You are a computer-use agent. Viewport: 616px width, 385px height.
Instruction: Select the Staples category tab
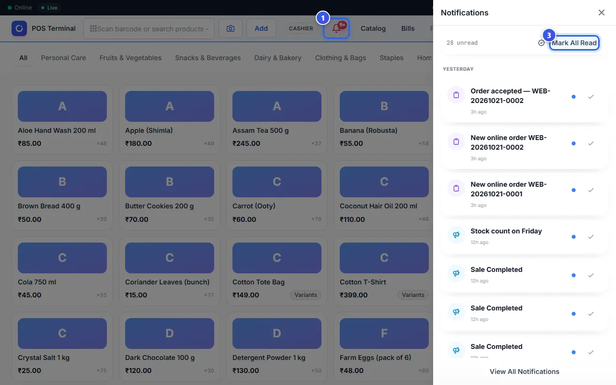[x=392, y=58]
